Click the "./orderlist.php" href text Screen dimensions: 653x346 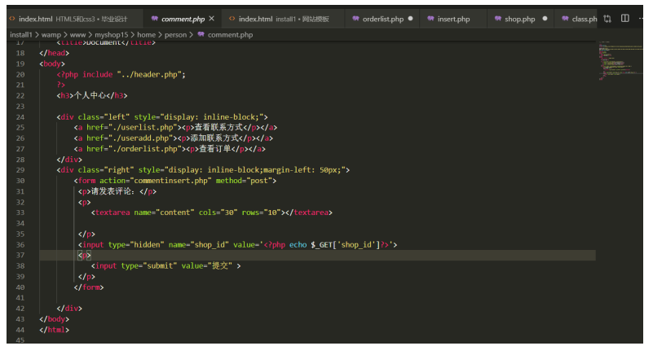145,149
